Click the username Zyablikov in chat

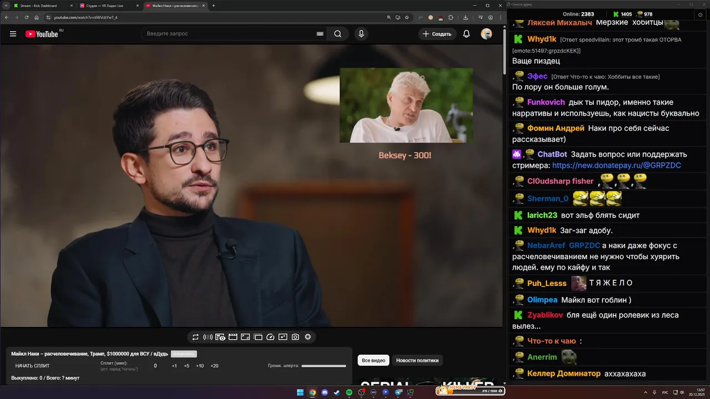click(x=545, y=315)
